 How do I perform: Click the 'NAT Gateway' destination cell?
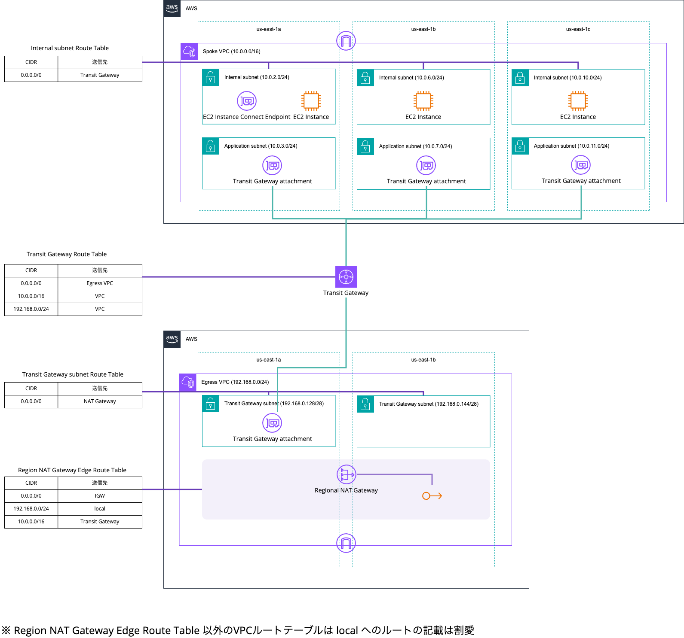[100, 401]
